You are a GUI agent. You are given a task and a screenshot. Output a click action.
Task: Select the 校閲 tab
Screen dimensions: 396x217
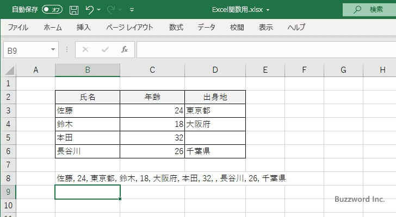click(x=237, y=27)
